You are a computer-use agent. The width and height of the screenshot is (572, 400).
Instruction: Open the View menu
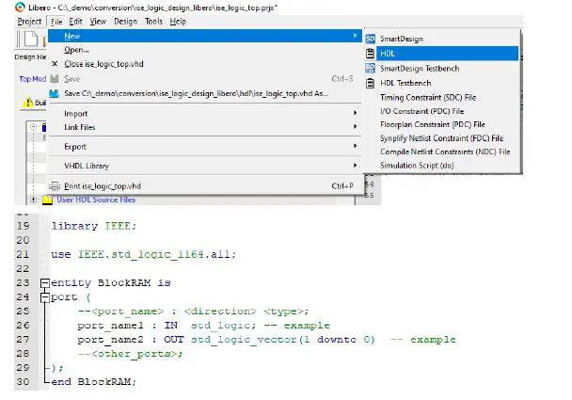coord(98,22)
